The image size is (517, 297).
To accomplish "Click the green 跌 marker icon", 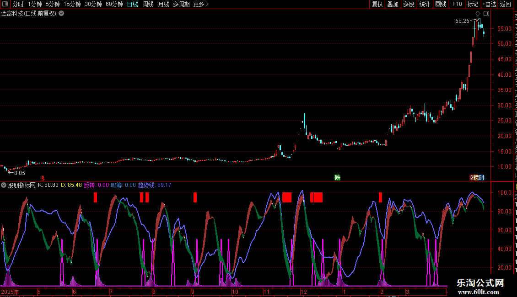I will (337, 177).
